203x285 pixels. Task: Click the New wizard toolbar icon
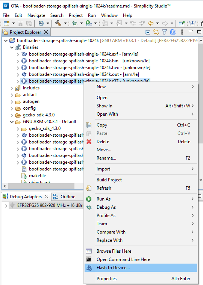(x=6, y=23)
